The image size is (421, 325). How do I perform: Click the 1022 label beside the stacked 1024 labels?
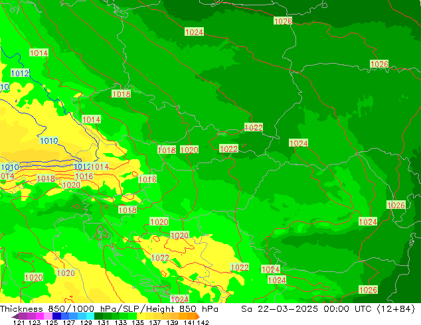coord(240,267)
